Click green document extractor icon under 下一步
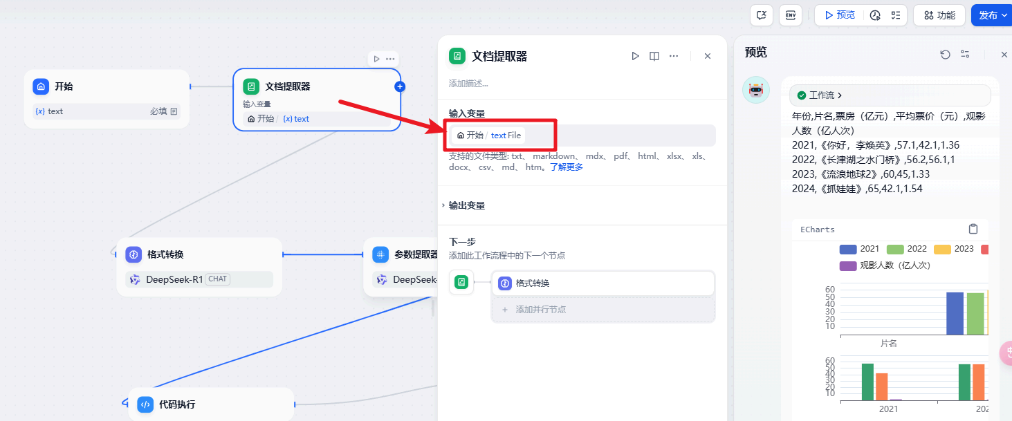The height and width of the screenshot is (421, 1012). pyautogui.click(x=461, y=282)
